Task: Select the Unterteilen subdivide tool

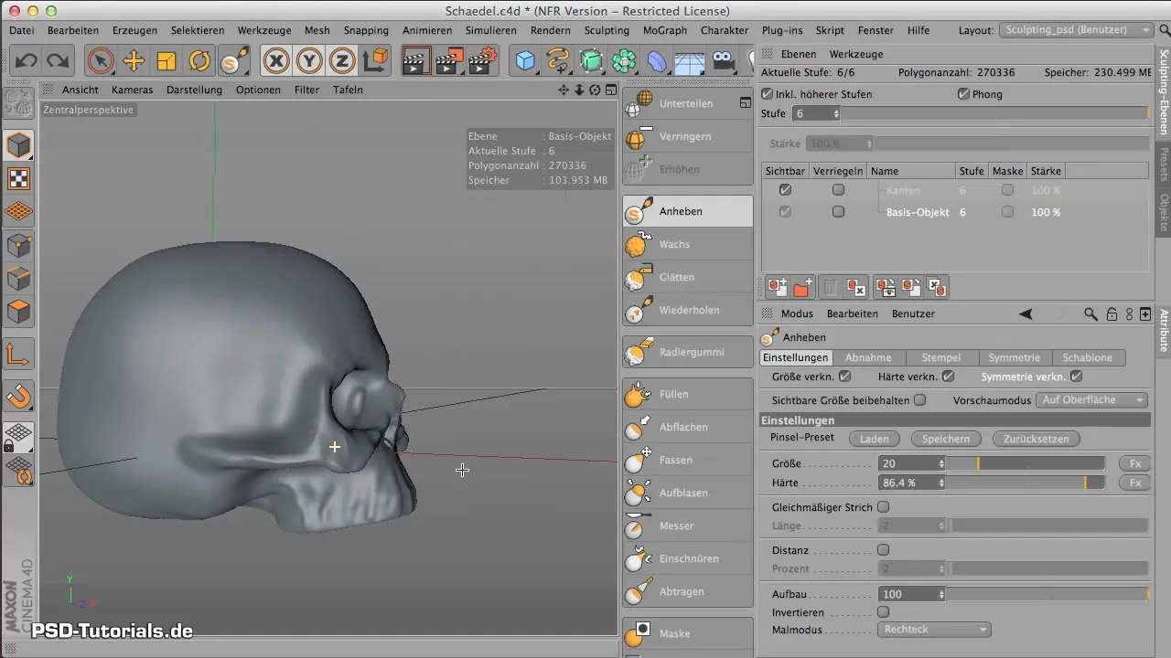Action: 688,103
